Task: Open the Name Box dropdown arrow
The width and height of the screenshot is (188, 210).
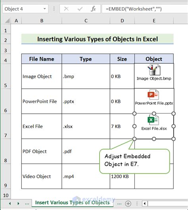Action: click(45, 9)
